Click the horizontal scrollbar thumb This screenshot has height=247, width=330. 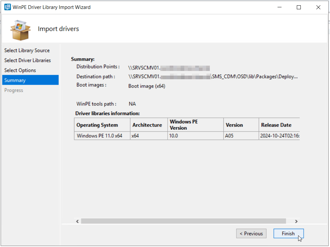coord(183,221)
